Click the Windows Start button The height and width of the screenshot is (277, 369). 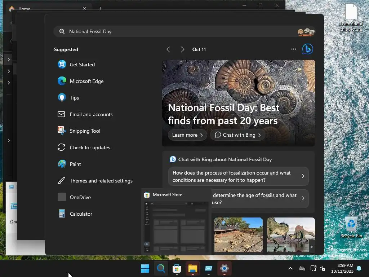point(145,268)
